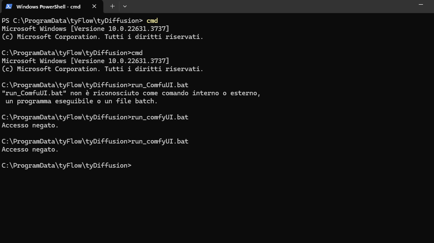The height and width of the screenshot is (243, 434).
Task: Click the cmd command typed after the tyDiffusion> prompt
Action: [137, 53]
